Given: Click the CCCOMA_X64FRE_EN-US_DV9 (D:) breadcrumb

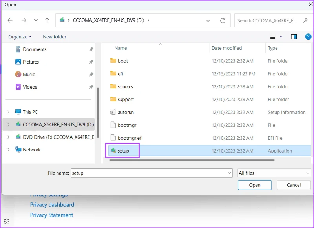Looking at the screenshot, I should tap(108, 20).
